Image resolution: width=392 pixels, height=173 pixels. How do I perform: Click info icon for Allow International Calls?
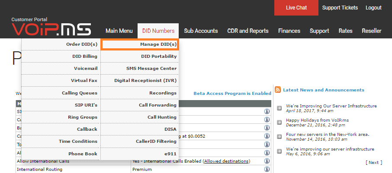click(267, 161)
